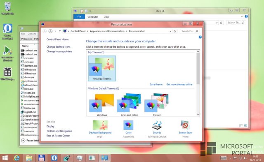The width and height of the screenshot is (264, 162).
Task: Click Change desktop icons link
Action: coord(58,47)
